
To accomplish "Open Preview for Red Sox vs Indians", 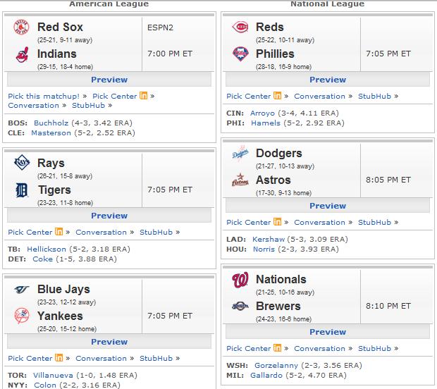I will pyautogui.click(x=109, y=80).
